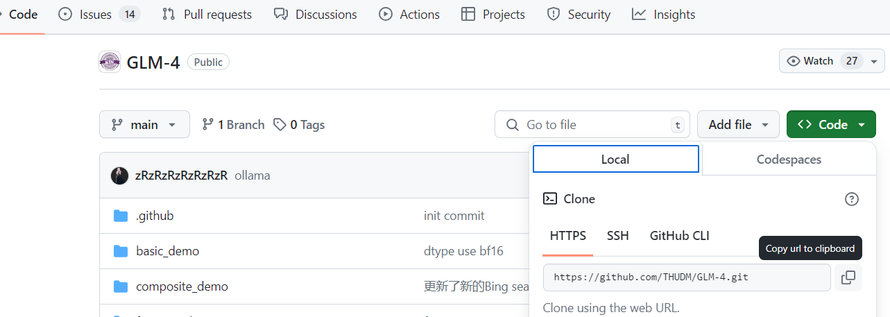View the 1 Branch link
The height and width of the screenshot is (317, 890).
[x=233, y=125]
